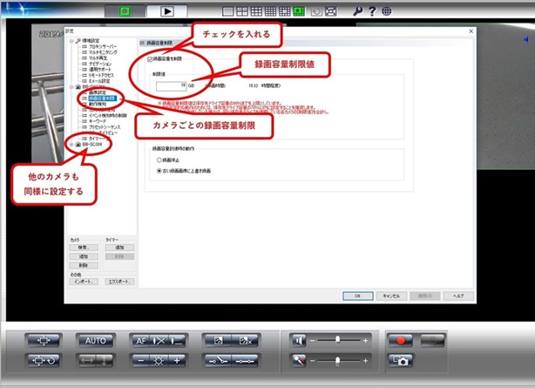Click the AUTO mode button
535x388 pixels.
pos(96,340)
